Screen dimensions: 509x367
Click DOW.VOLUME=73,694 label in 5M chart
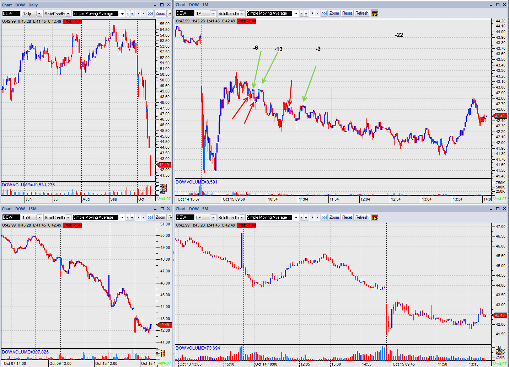tap(198, 348)
